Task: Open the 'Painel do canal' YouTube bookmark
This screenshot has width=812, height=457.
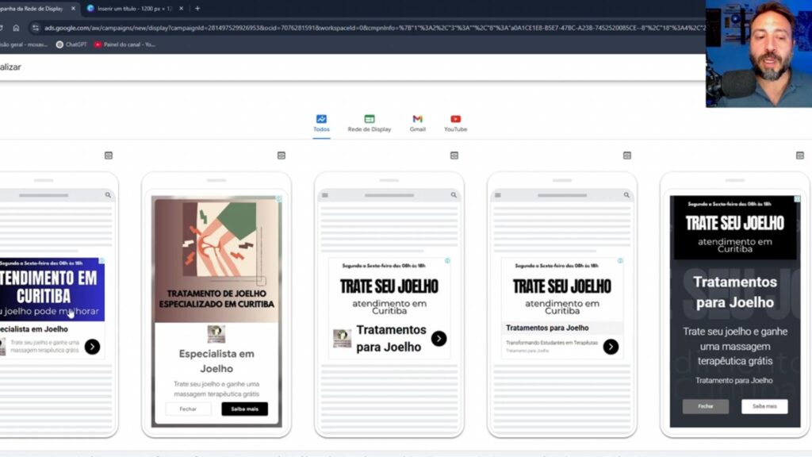Action: pyautogui.click(x=124, y=44)
